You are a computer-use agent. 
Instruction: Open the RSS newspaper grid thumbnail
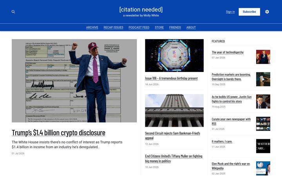[x=263, y=124]
